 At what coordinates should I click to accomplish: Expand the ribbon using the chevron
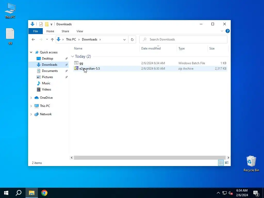(x=222, y=31)
